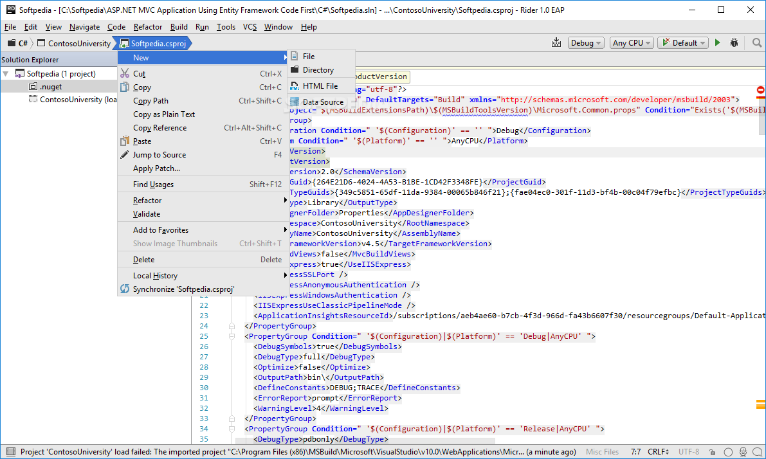Click the orange warning stripe marker
This screenshot has width=766, height=459.
[x=761, y=404]
